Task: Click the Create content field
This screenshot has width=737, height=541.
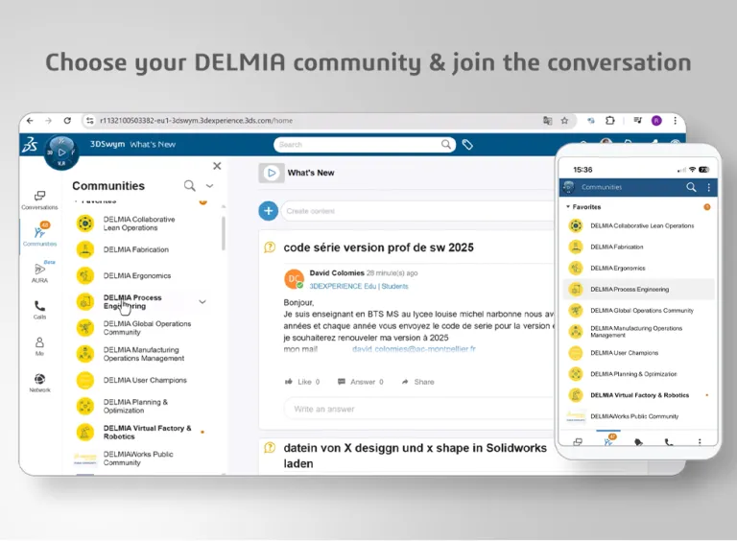Action: pos(418,211)
